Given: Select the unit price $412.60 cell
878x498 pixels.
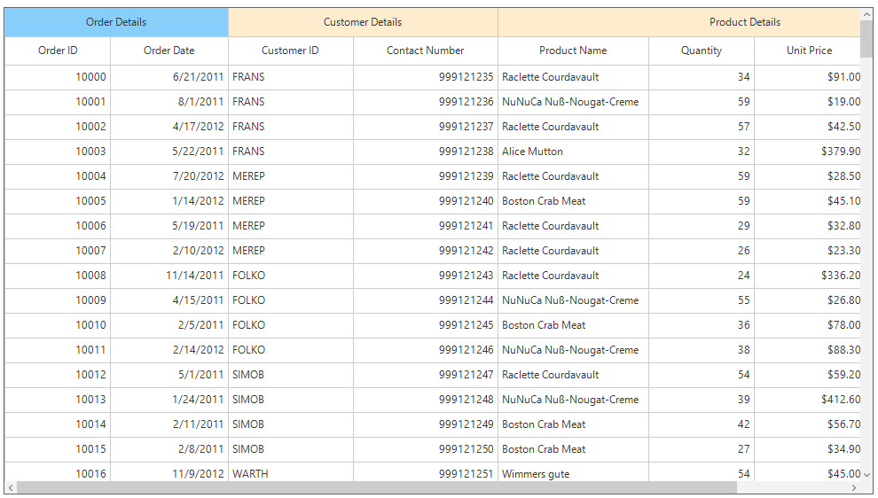Looking at the screenshot, I should [807, 400].
